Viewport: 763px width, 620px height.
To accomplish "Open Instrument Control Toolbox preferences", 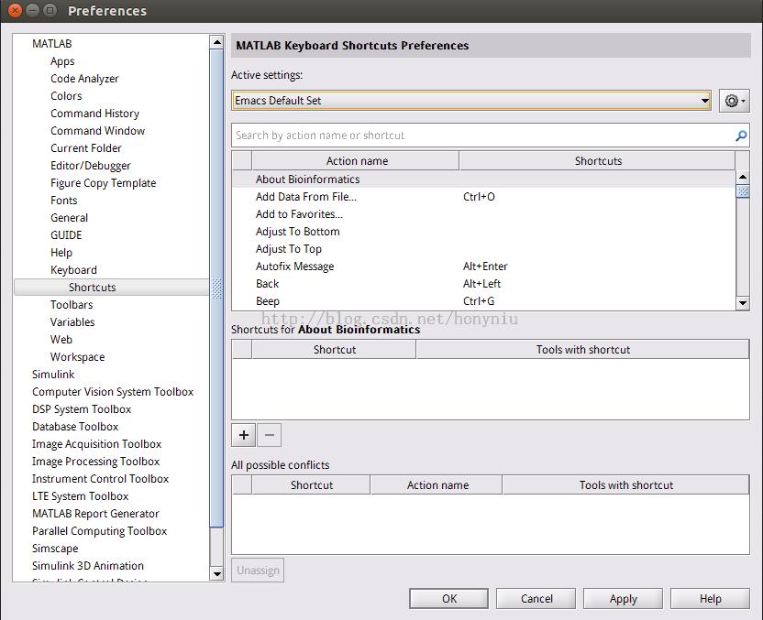I will click(x=100, y=479).
